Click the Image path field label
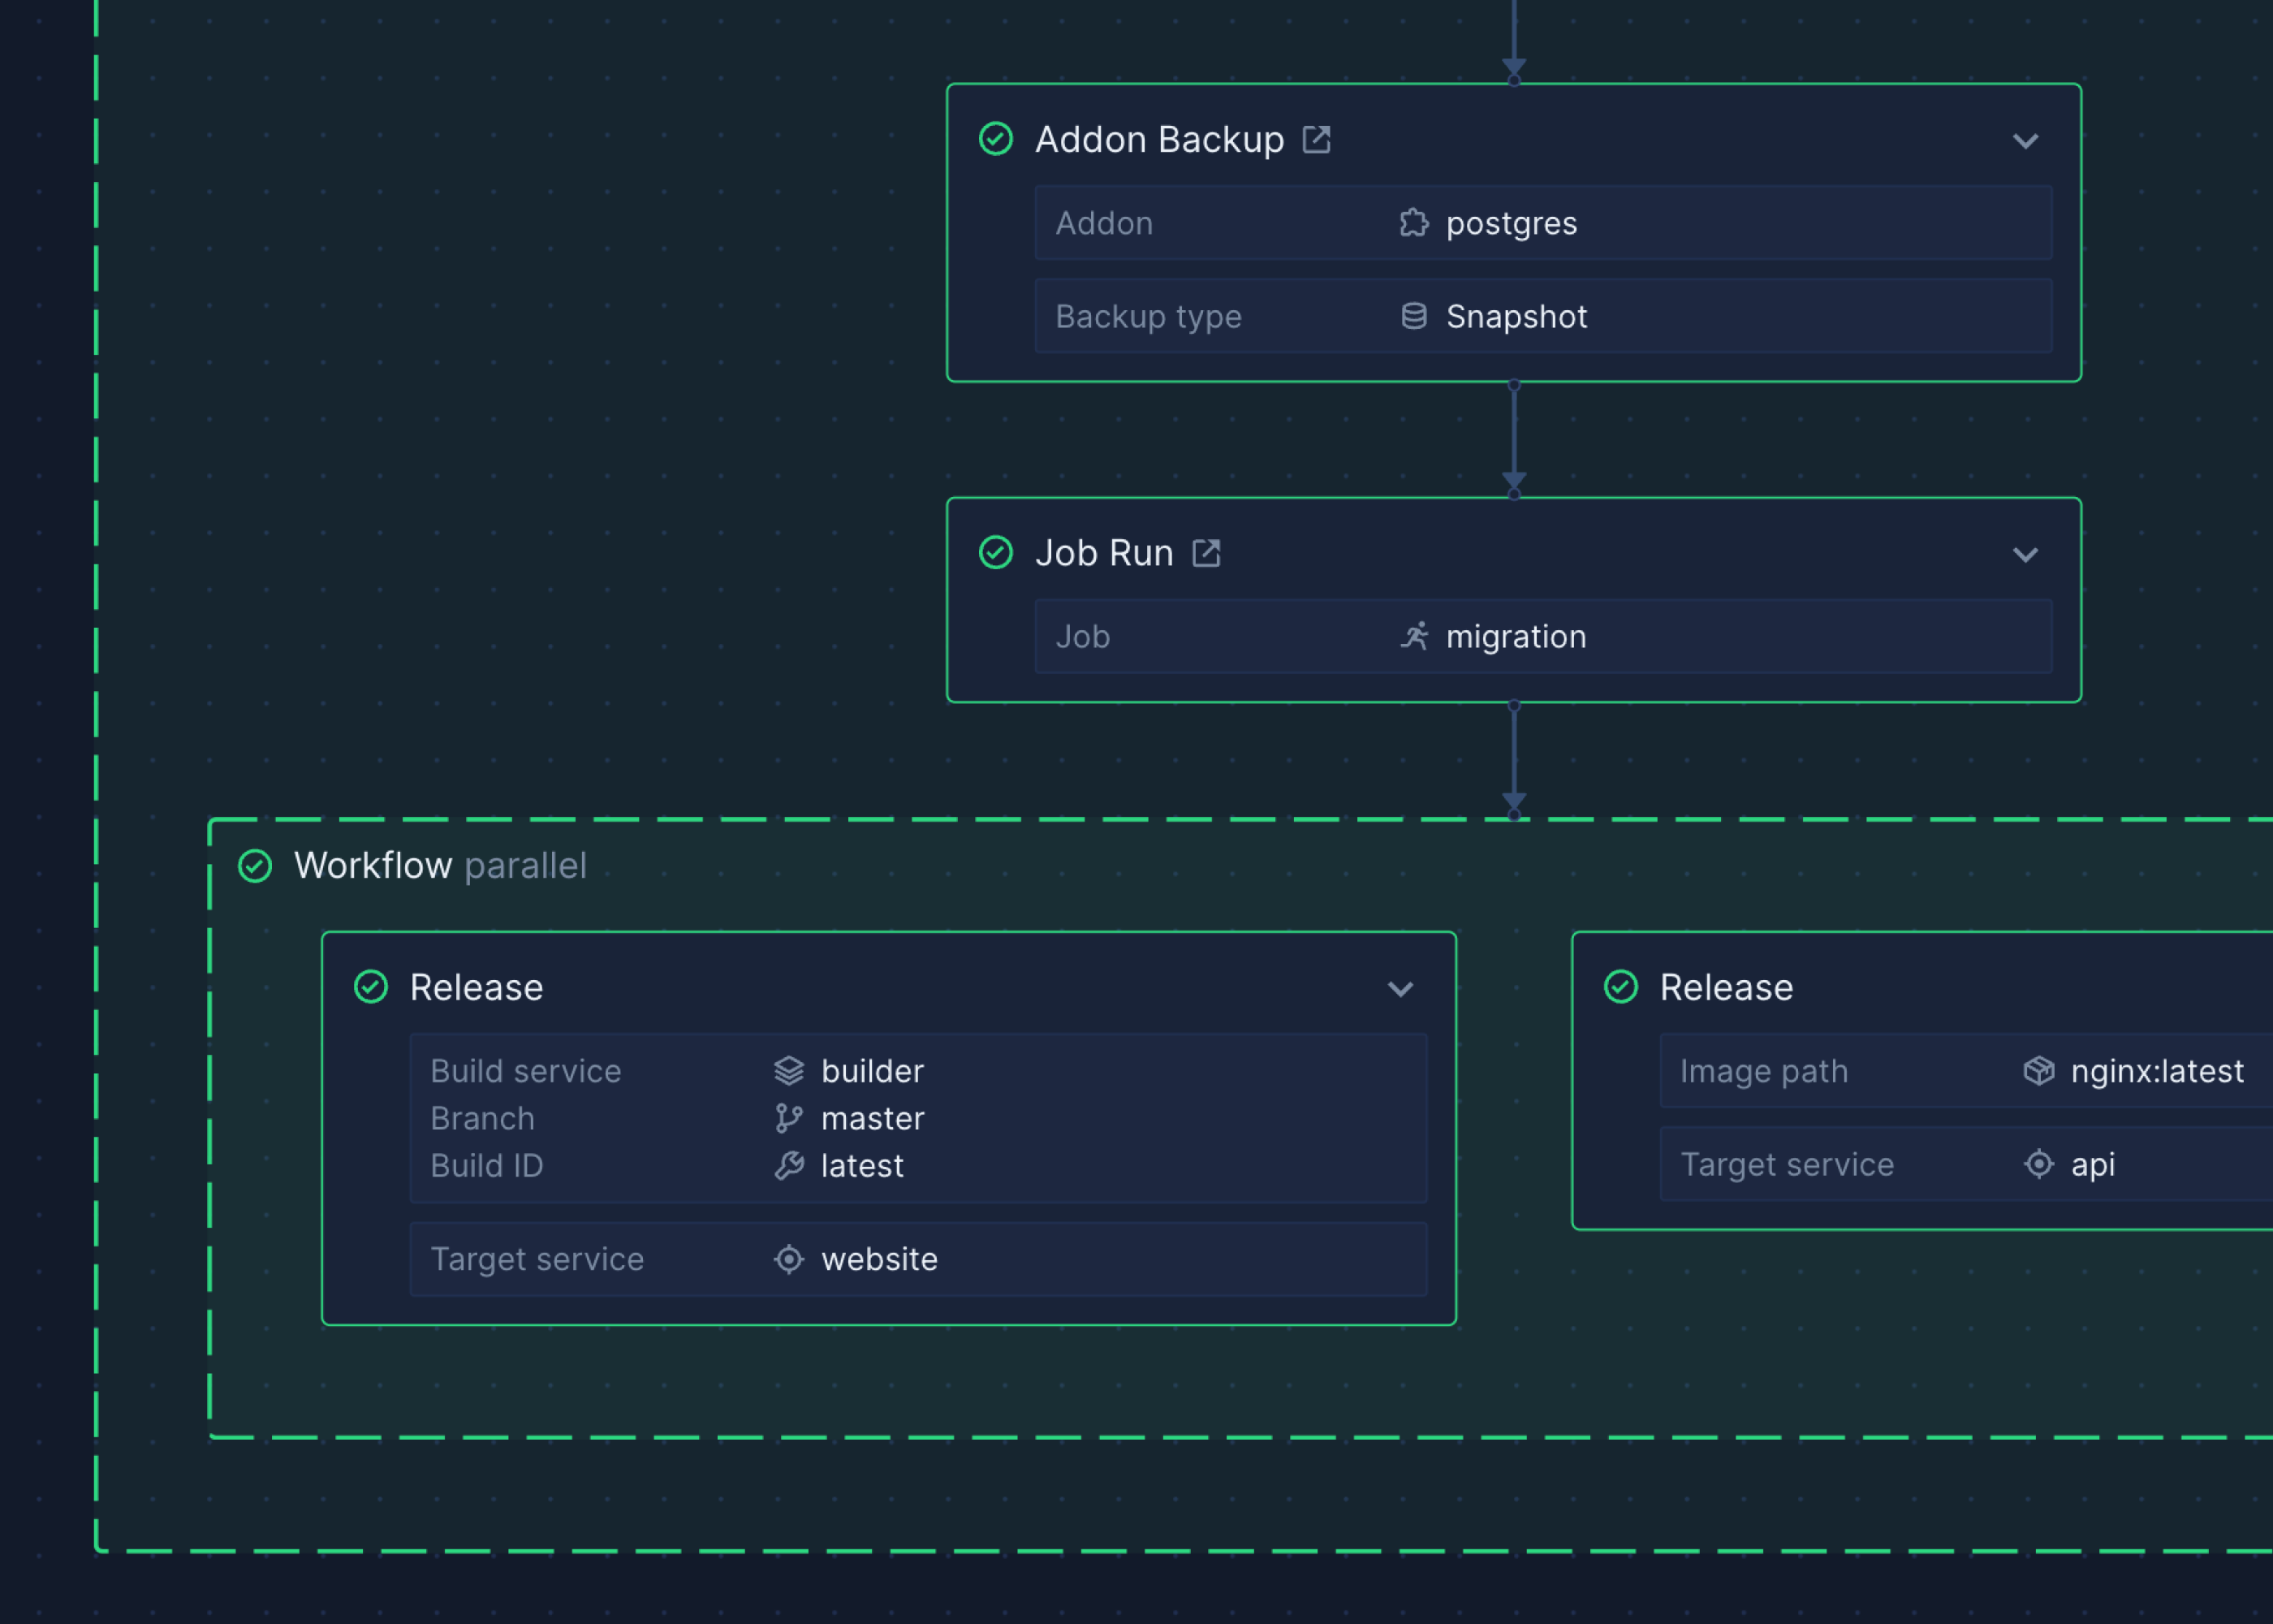The image size is (2273, 1624). coord(1764,1072)
